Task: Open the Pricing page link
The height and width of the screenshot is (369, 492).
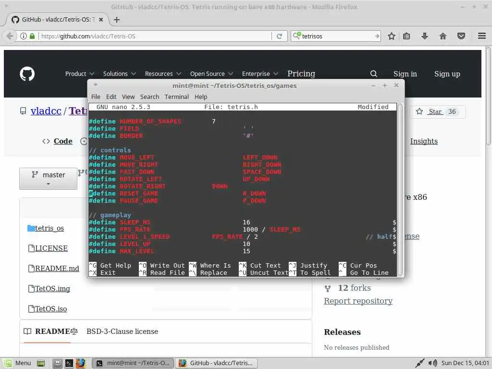Action: [301, 74]
